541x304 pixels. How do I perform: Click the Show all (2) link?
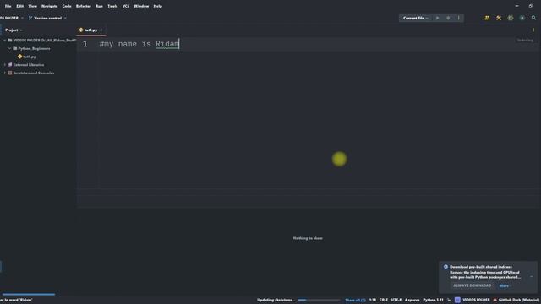coord(355,301)
